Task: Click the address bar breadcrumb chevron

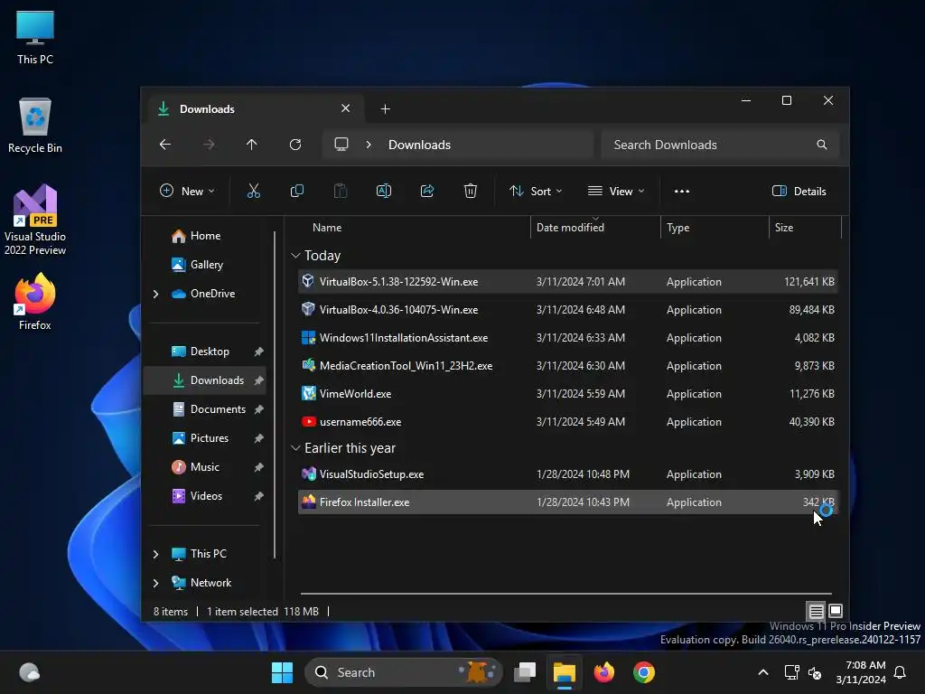Action: [369, 145]
